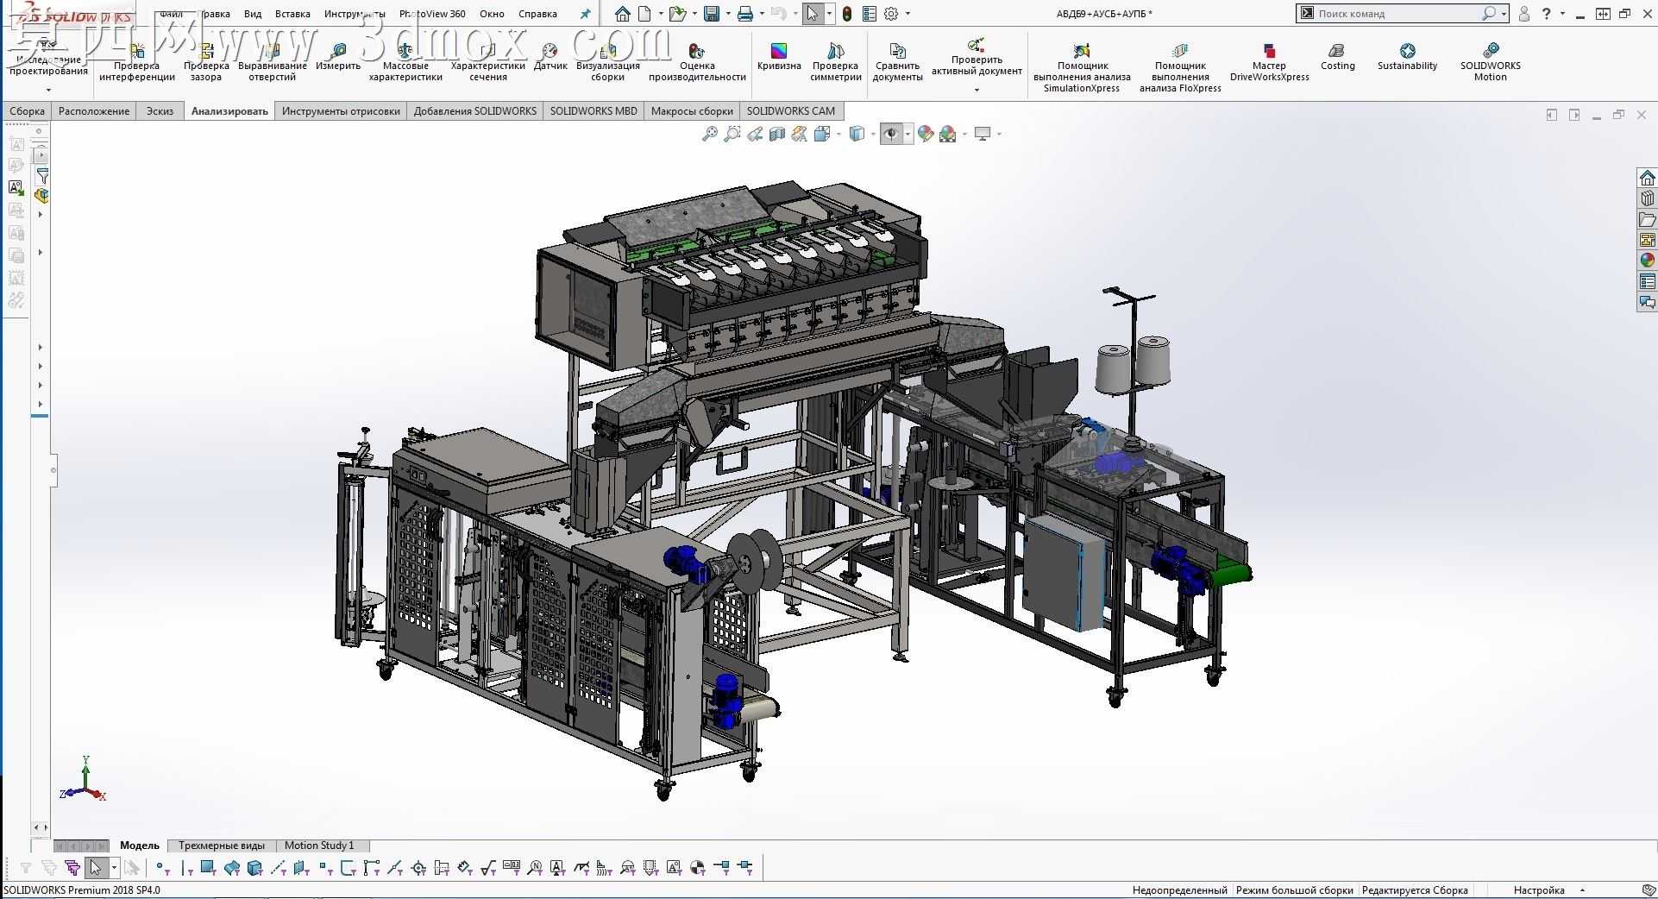Launch FloXpress analysis wizard
Image resolution: width=1658 pixels, height=899 pixels.
[1180, 67]
